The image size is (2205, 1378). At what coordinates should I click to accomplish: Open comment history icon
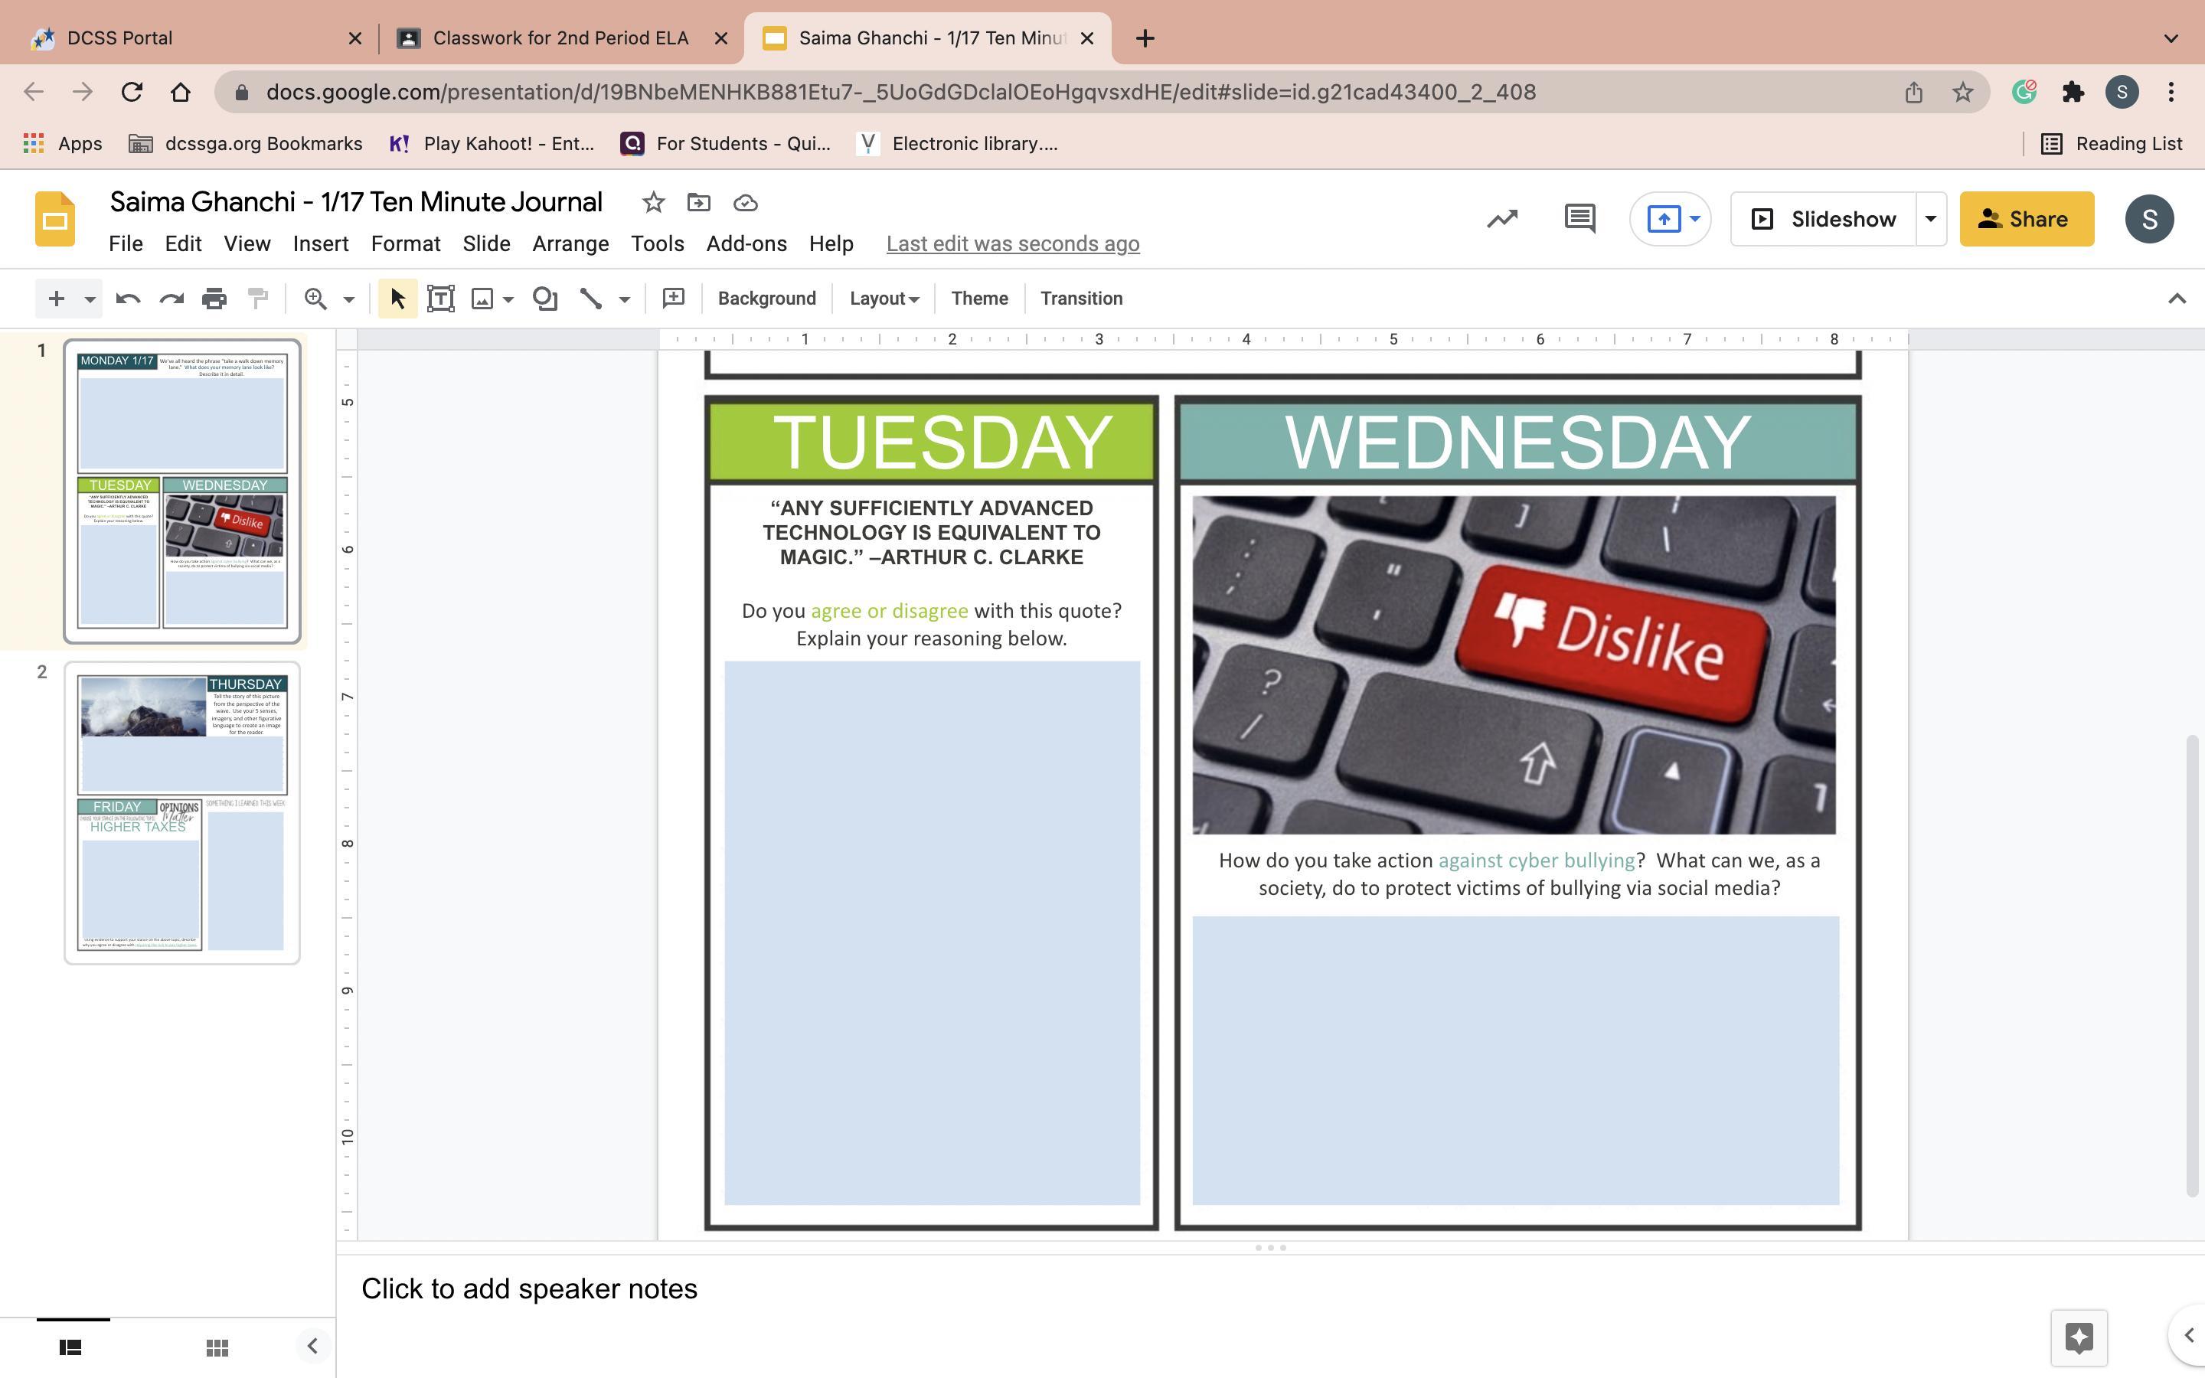pyautogui.click(x=1579, y=219)
